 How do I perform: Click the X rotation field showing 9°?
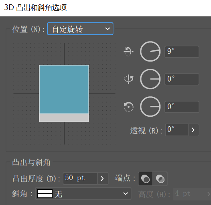[182, 52]
